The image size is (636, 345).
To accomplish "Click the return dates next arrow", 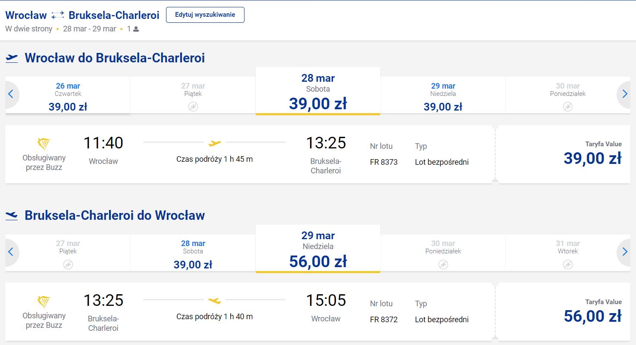I will tap(625, 252).
